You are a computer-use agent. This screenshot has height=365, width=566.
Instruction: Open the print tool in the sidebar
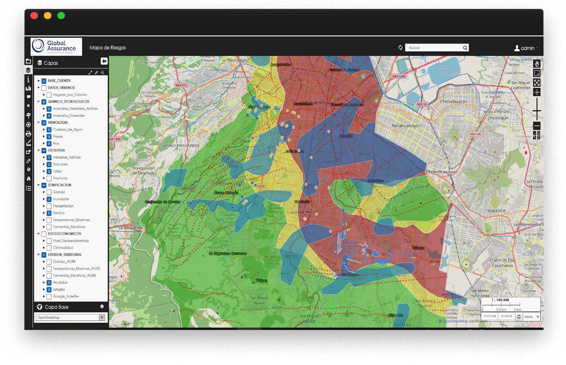tap(28, 134)
